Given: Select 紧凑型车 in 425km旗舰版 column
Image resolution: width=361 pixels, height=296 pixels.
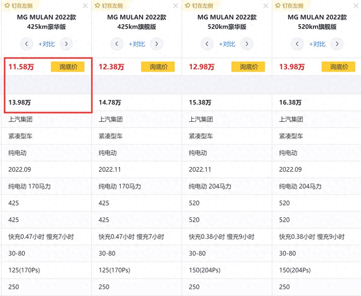Looking at the screenshot, I should click(111, 136).
